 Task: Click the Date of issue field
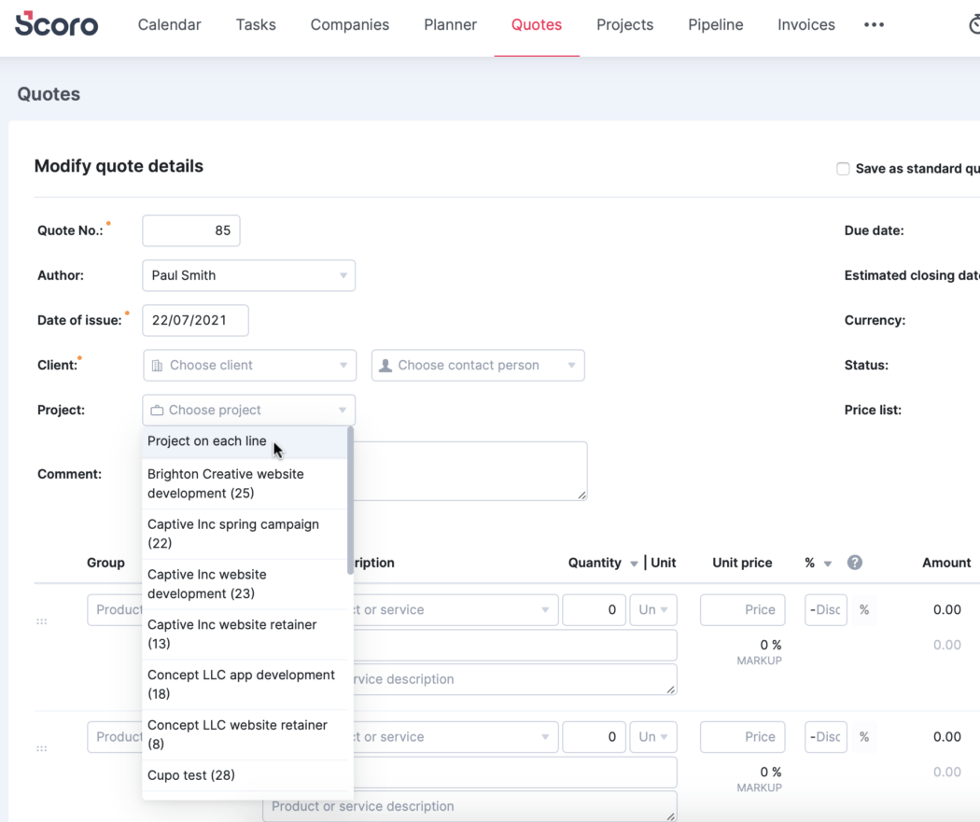(x=196, y=320)
